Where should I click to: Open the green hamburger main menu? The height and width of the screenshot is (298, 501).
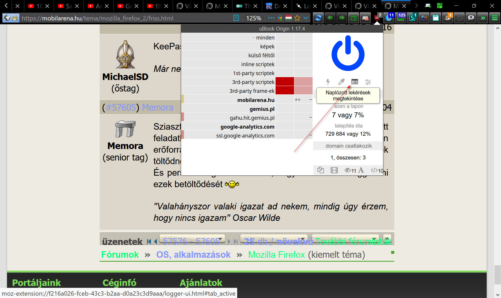click(x=494, y=18)
